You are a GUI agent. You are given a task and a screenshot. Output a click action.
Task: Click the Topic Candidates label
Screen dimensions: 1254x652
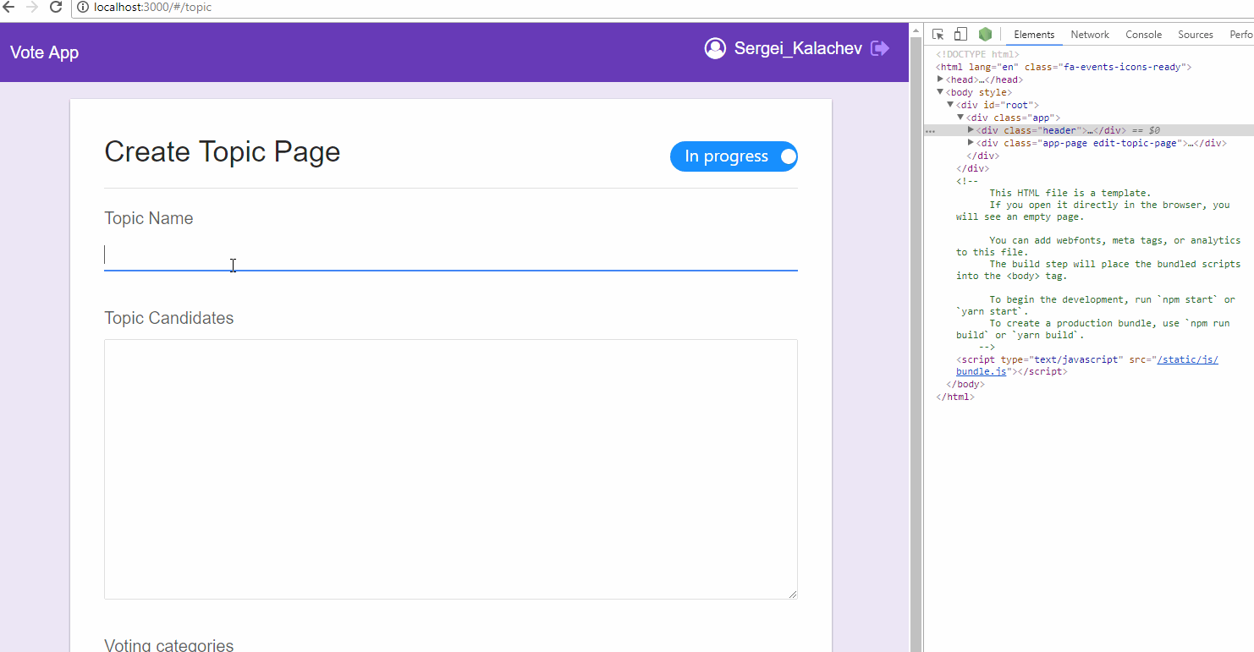click(169, 318)
